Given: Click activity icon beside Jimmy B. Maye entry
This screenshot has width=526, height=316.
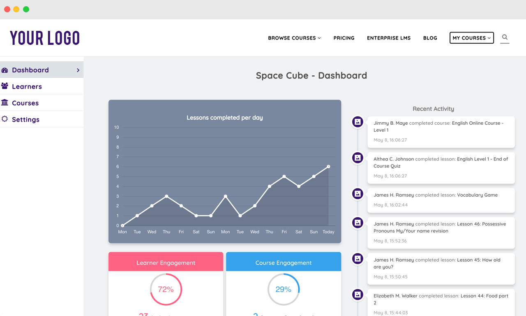Looking at the screenshot, I should [358, 122].
